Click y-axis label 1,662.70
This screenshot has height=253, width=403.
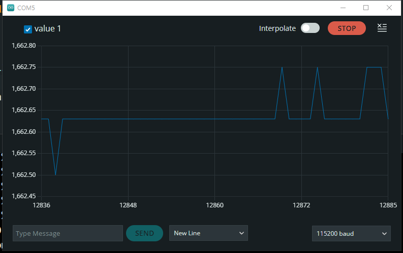coord(24,89)
